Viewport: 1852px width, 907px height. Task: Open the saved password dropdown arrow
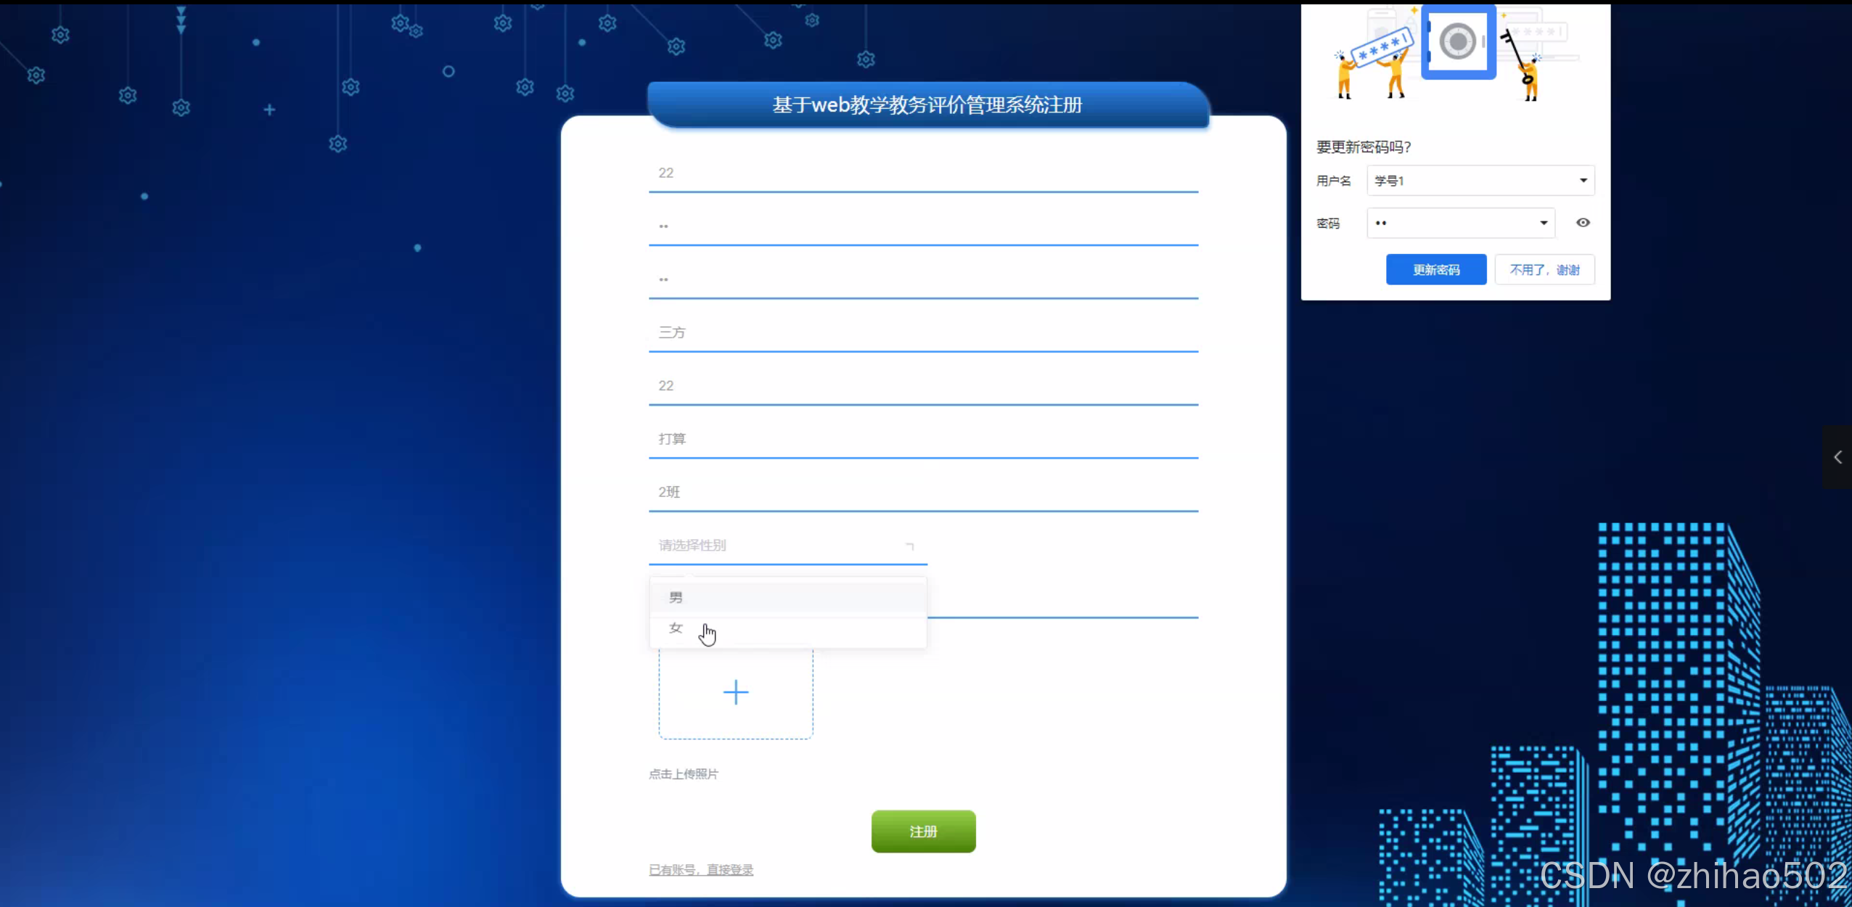(1544, 223)
